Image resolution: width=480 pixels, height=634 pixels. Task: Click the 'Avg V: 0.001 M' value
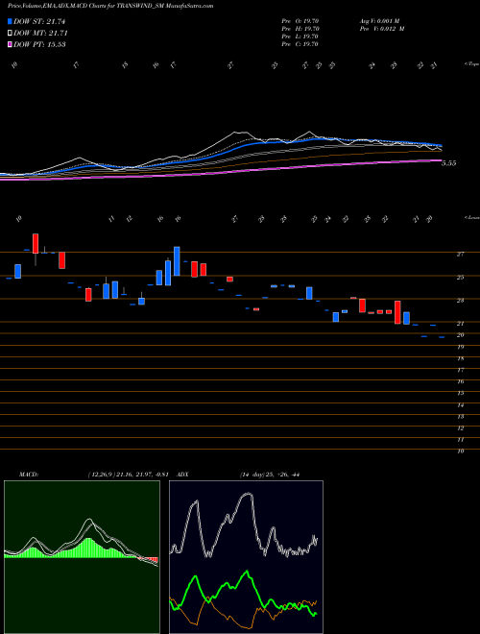[x=381, y=21]
